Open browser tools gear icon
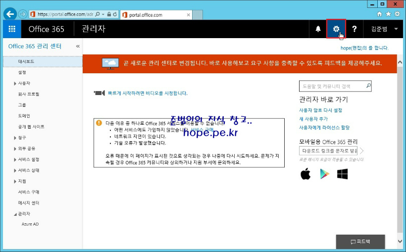The image size is (406, 252). (397, 14)
